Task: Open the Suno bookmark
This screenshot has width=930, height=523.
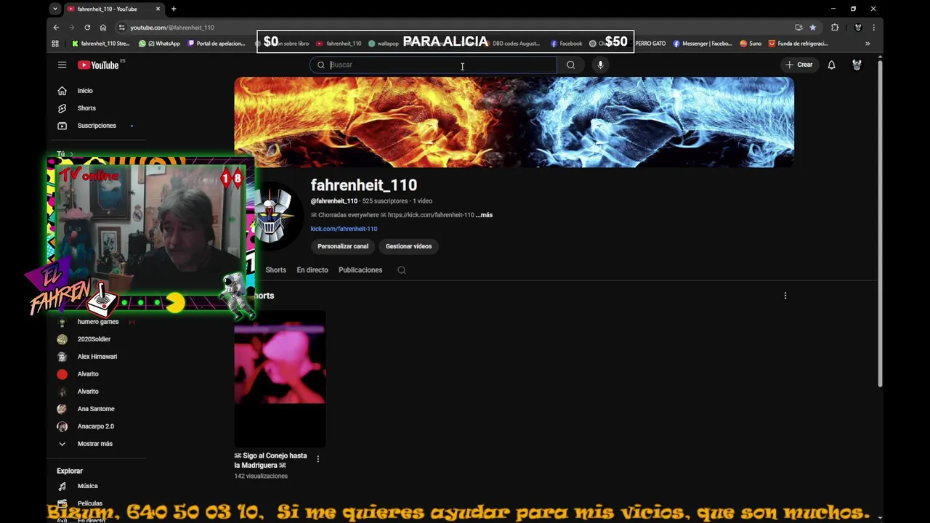Action: (751, 44)
